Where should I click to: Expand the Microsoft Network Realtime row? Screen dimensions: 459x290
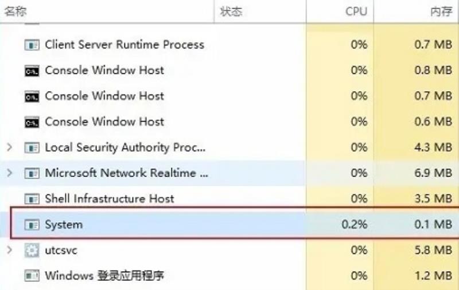(10, 173)
